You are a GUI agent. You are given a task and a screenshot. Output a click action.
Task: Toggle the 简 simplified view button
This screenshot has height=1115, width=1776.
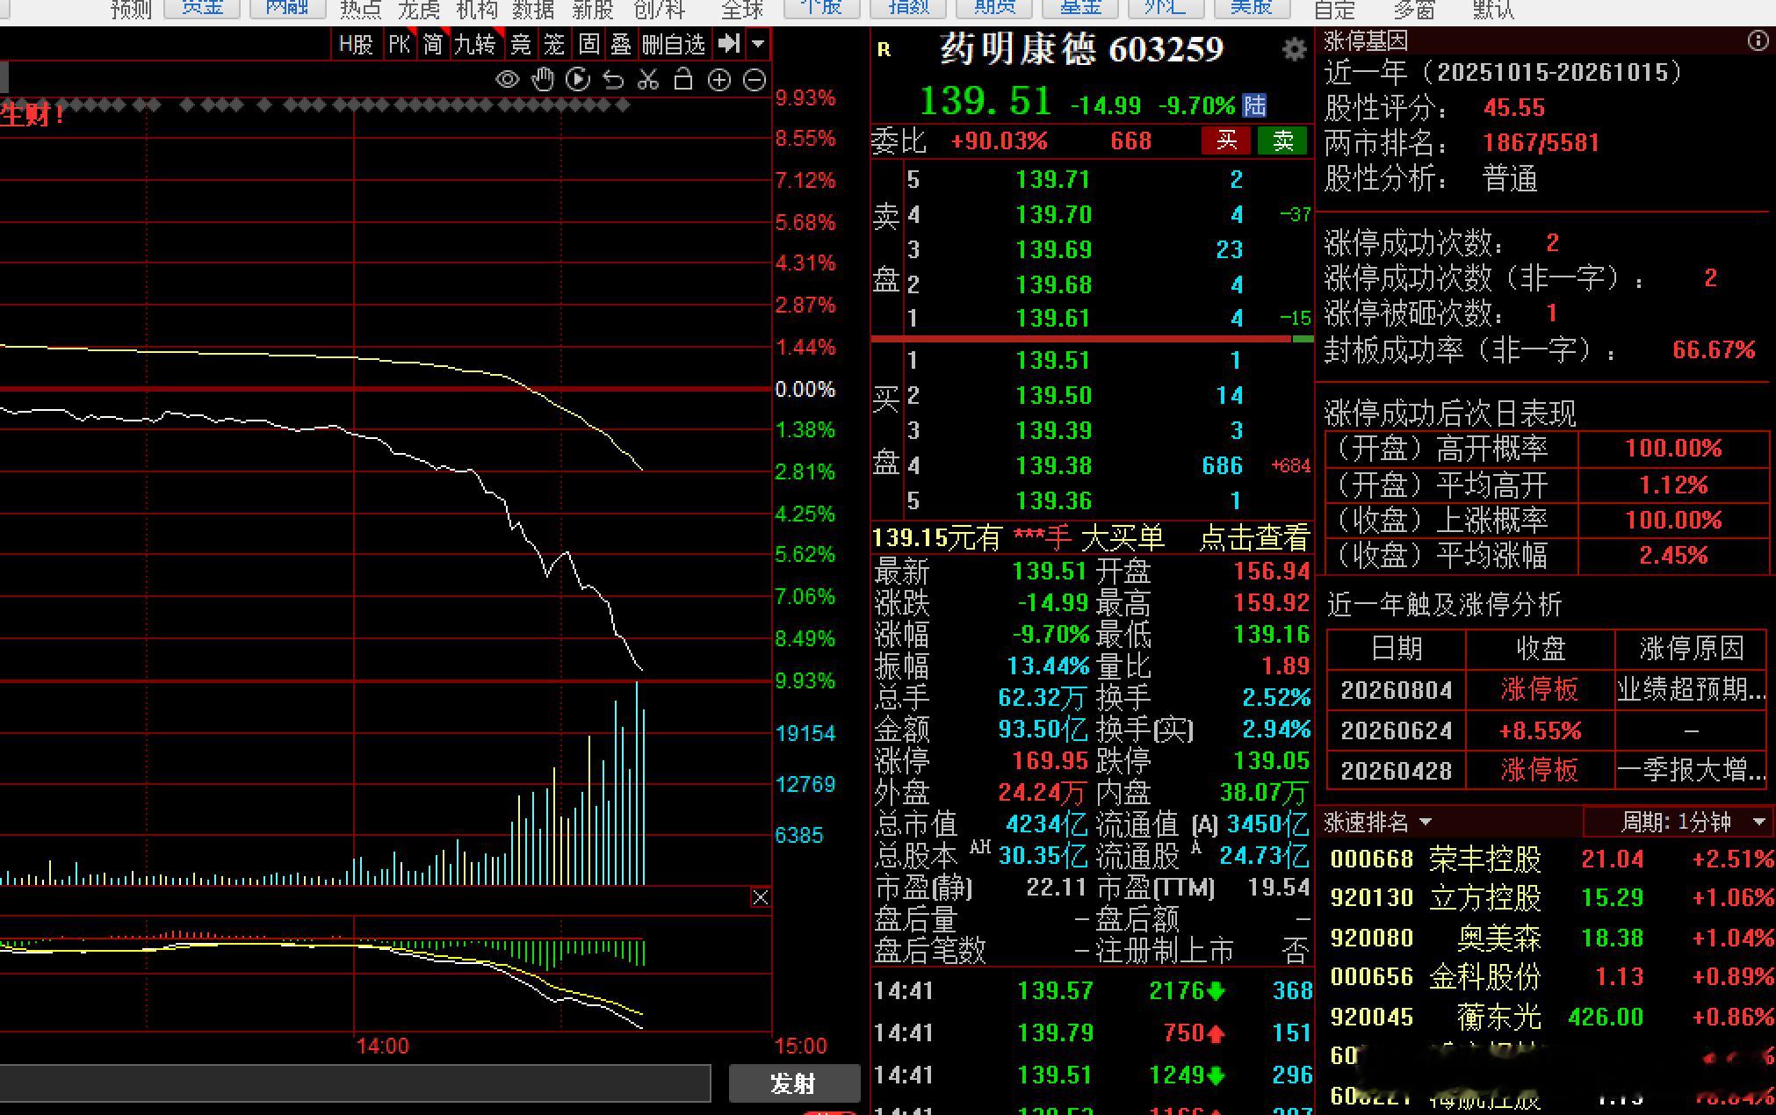pos(432,44)
